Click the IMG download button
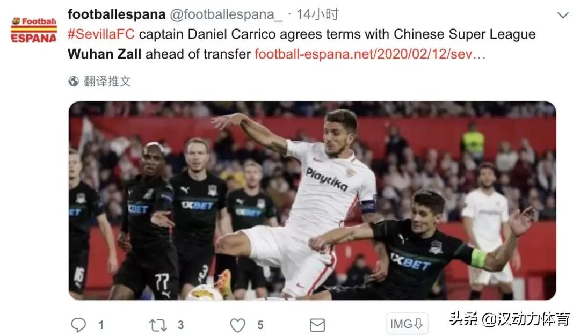This screenshot has width=580, height=336. pos(407,324)
